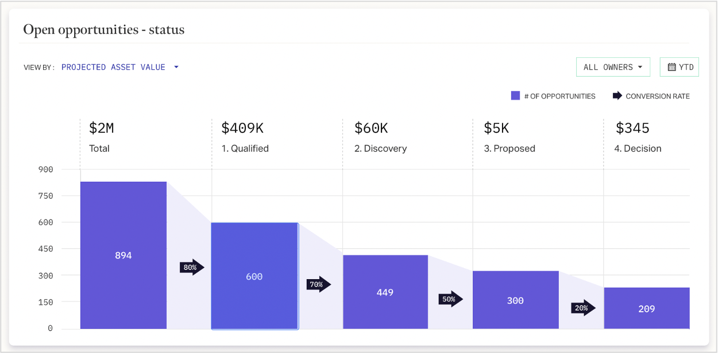The height and width of the screenshot is (353, 718).
Task: Toggle the Conversion Rate legend label
Action: tap(658, 96)
